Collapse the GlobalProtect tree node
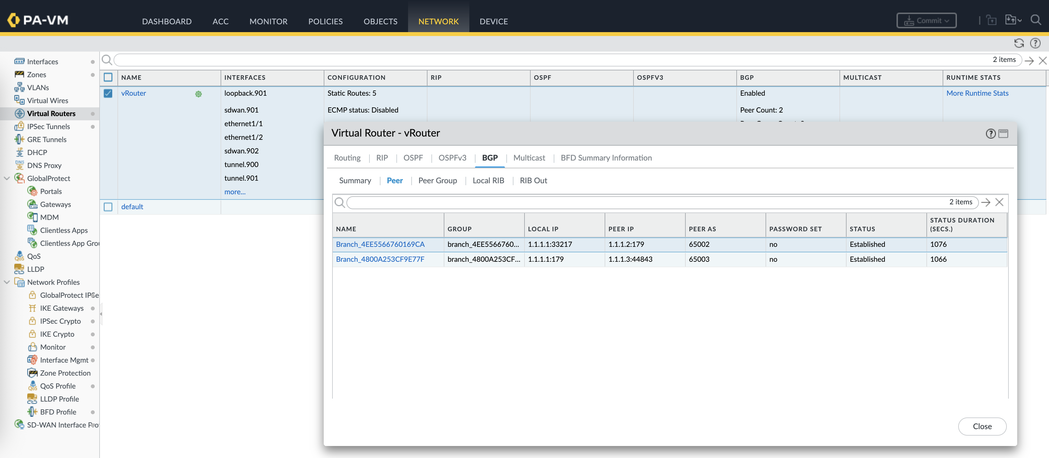 pyautogui.click(x=7, y=178)
